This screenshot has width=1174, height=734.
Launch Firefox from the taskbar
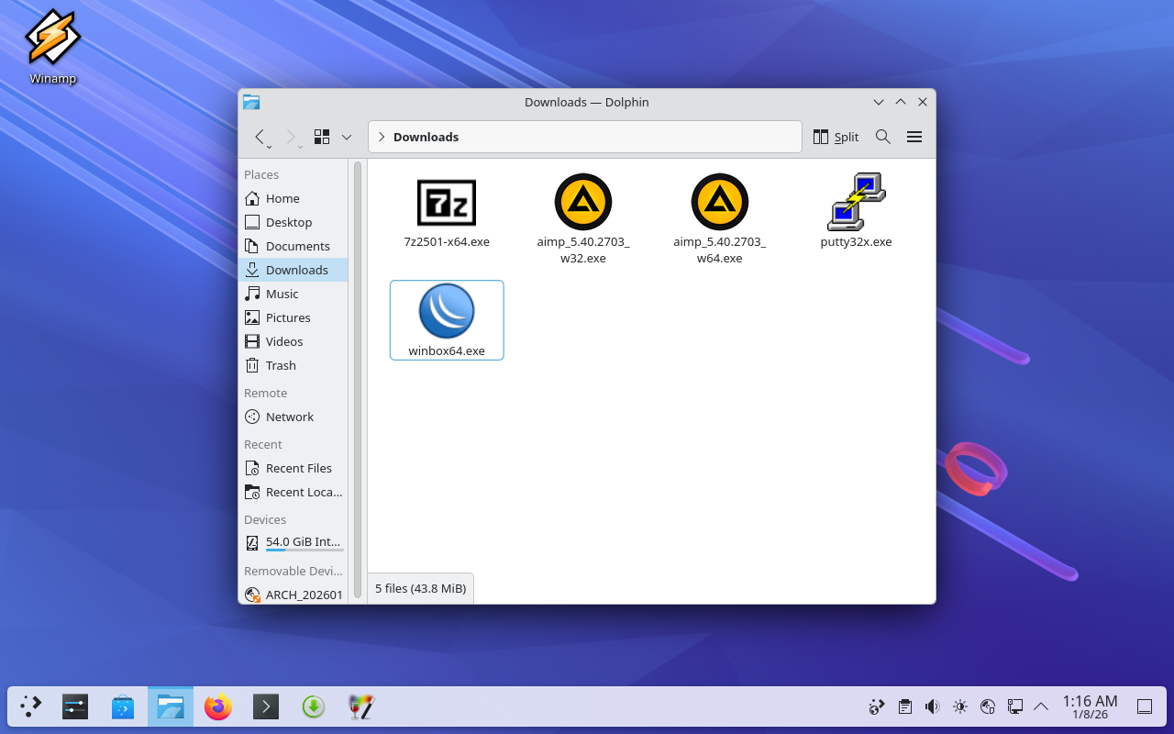click(x=218, y=706)
